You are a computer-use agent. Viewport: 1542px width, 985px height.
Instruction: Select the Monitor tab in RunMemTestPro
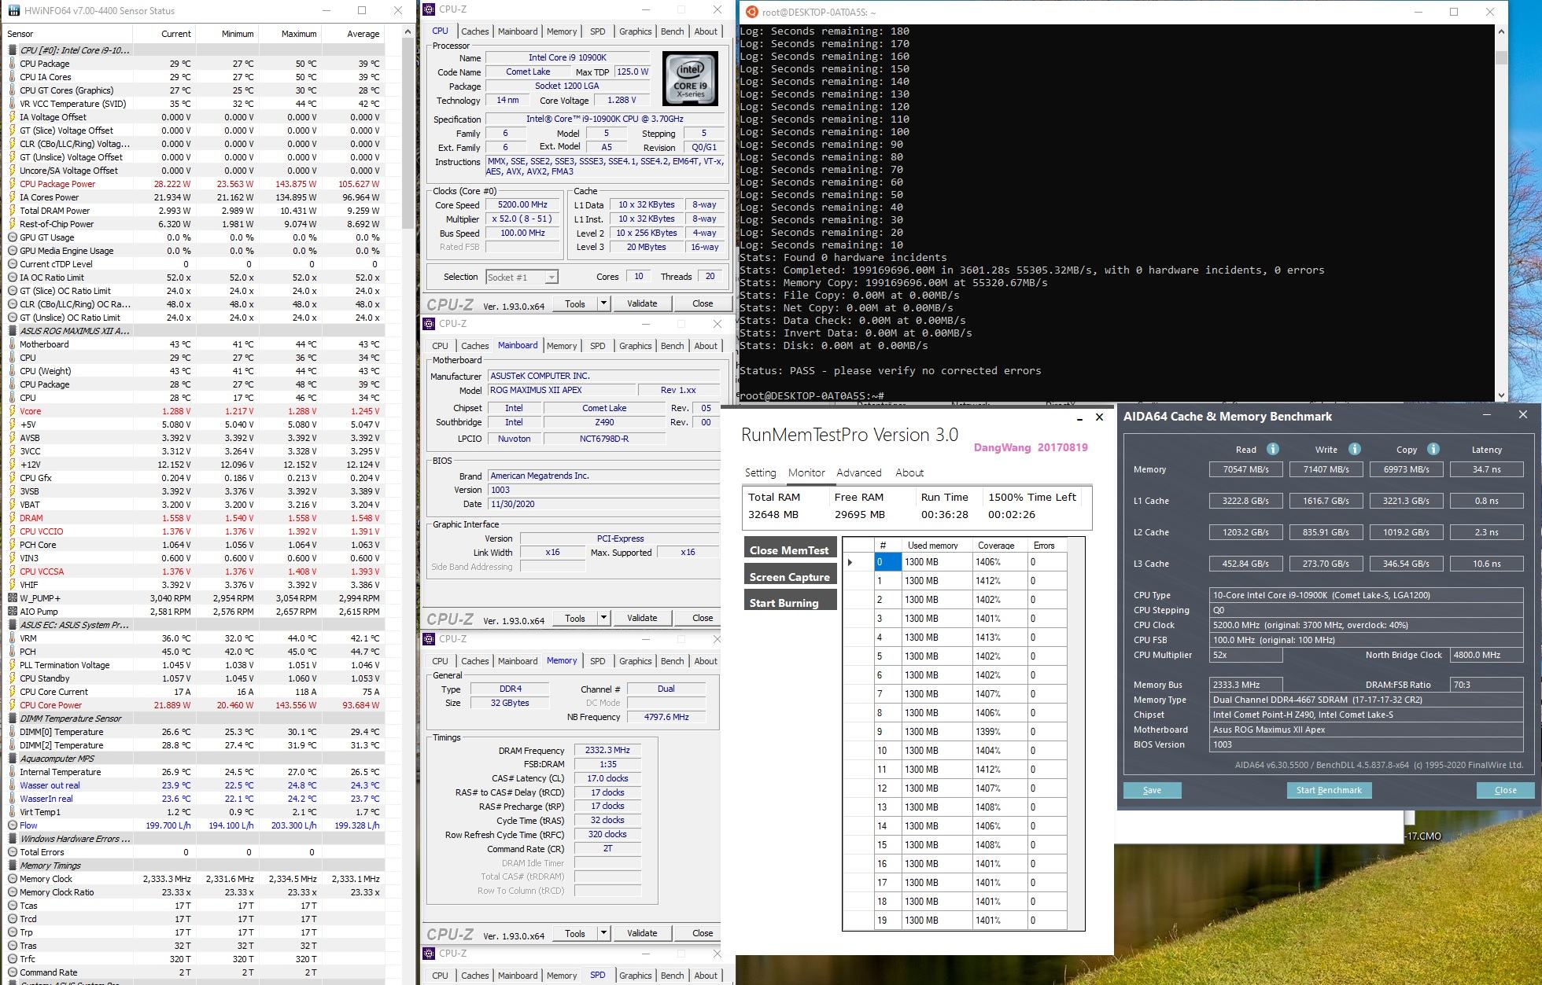pyautogui.click(x=806, y=472)
